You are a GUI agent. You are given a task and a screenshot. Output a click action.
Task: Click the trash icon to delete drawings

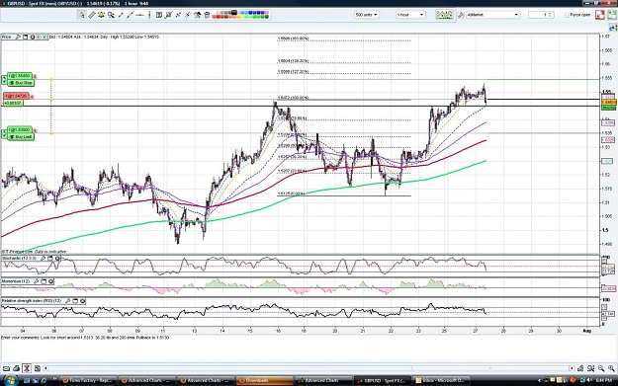[x=206, y=15]
